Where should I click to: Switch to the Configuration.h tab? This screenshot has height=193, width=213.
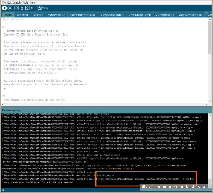[x=56, y=15]
